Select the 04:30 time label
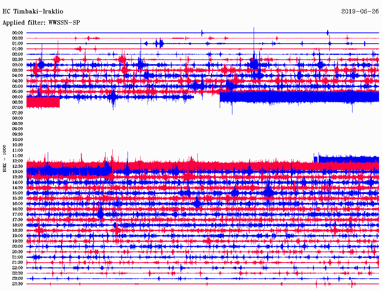The image size is (382, 291). 18,81
